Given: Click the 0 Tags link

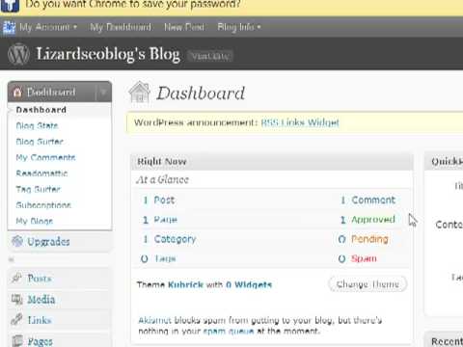Looking at the screenshot, I should (158, 258).
